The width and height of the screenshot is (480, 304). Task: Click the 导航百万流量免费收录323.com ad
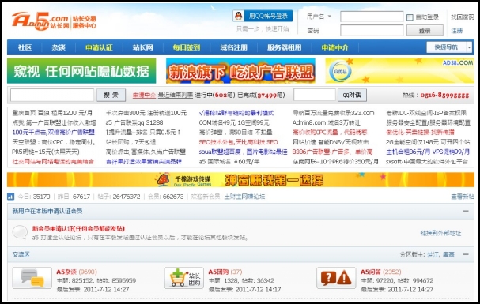pyautogui.click(x=334, y=113)
